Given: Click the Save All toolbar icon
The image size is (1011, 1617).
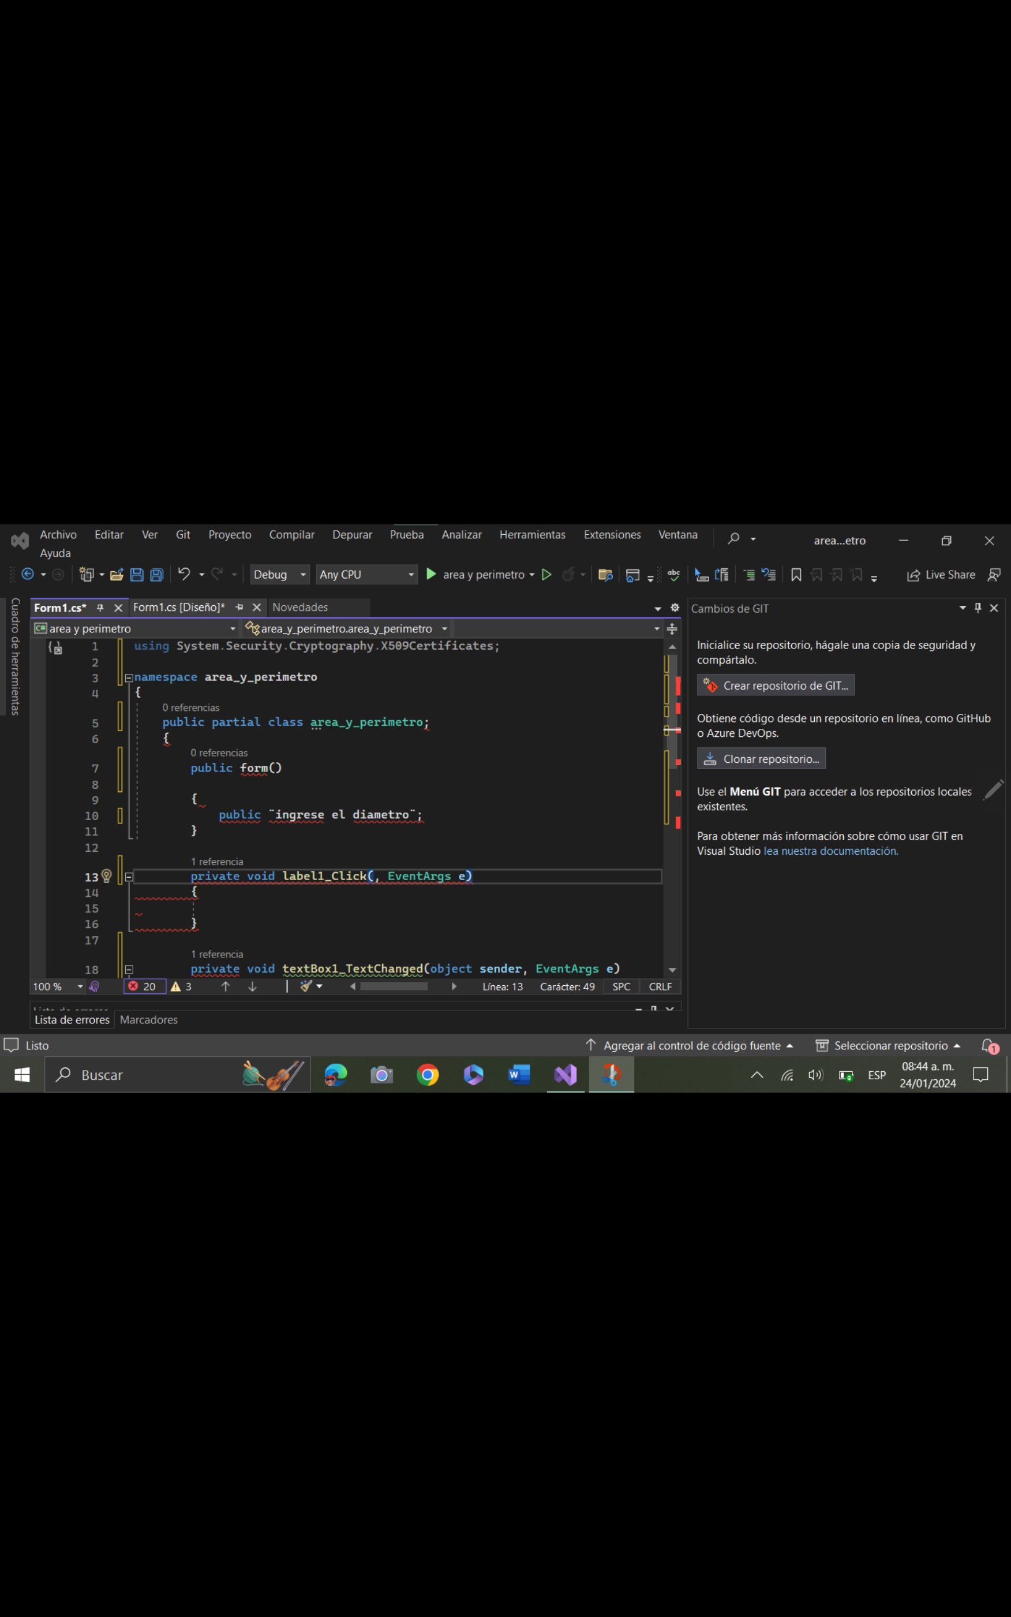Looking at the screenshot, I should pos(156,575).
